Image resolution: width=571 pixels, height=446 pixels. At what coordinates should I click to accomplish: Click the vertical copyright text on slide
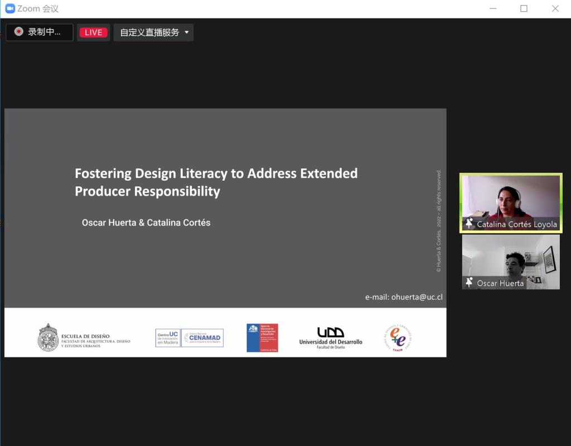[439, 221]
